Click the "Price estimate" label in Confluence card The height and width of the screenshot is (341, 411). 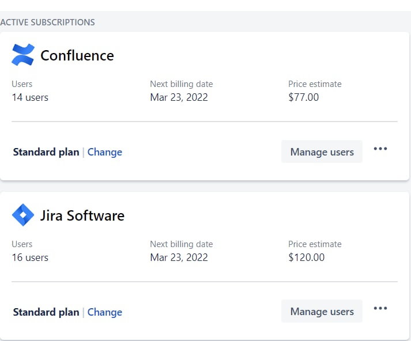click(315, 84)
